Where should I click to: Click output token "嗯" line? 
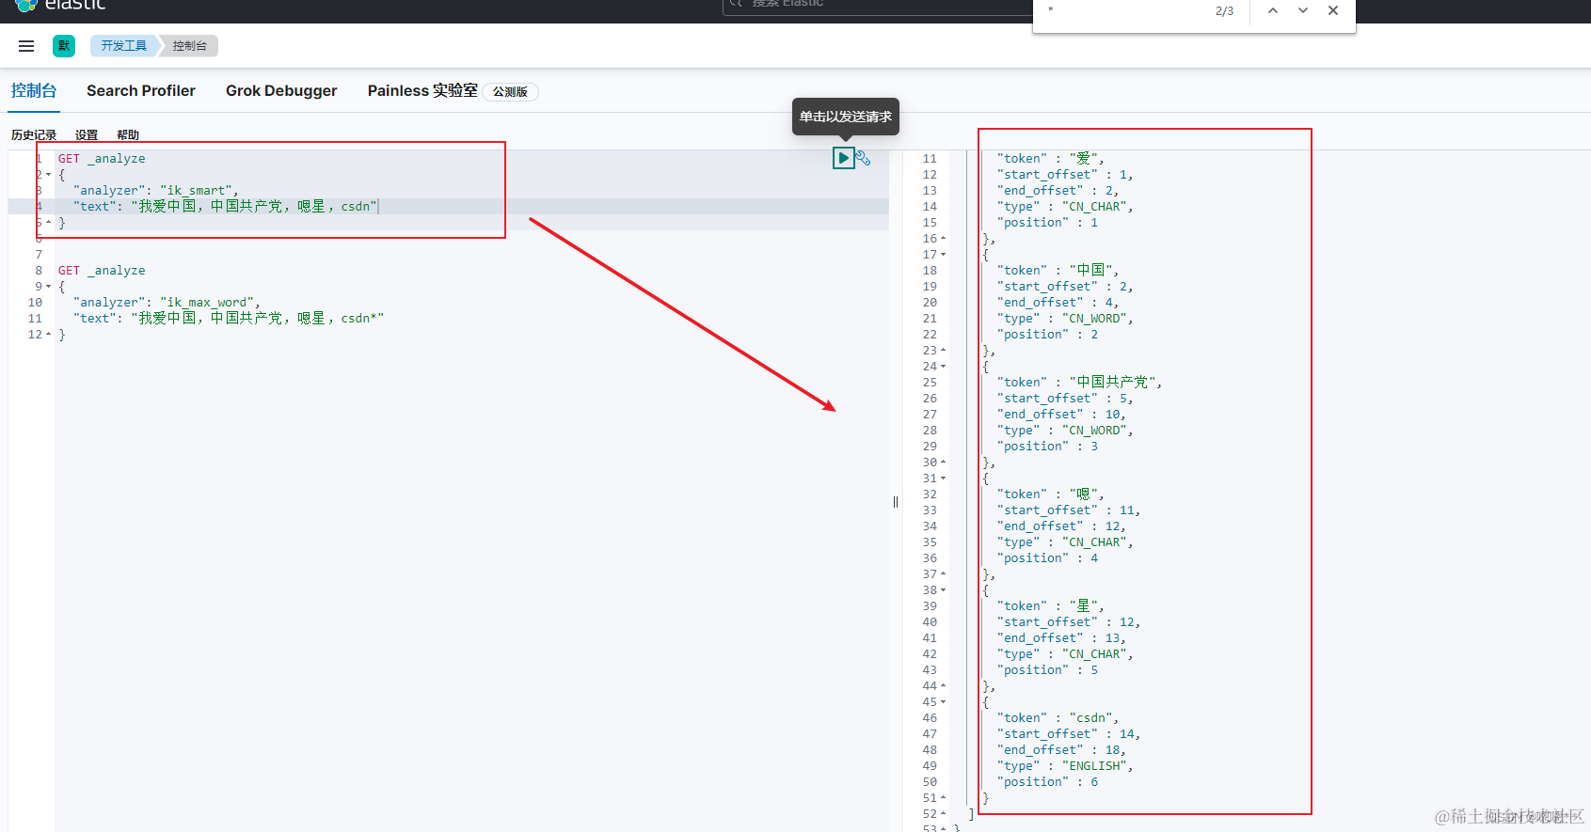[1050, 494]
